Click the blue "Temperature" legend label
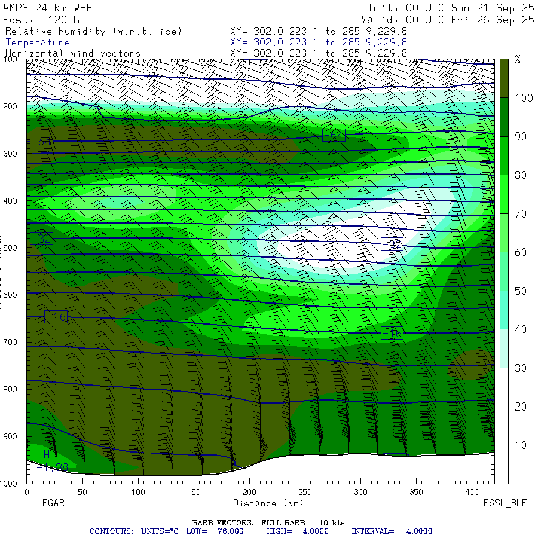Image resolution: width=538 pixels, height=538 pixels. (38, 42)
